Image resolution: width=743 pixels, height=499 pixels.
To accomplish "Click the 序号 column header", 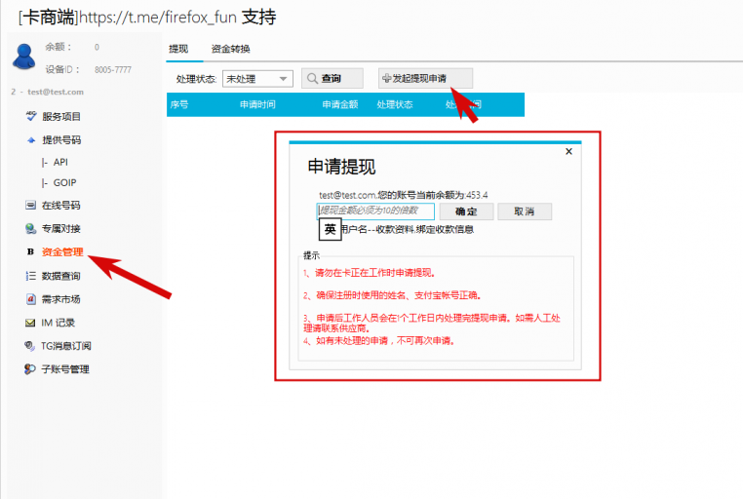I will click(x=179, y=104).
